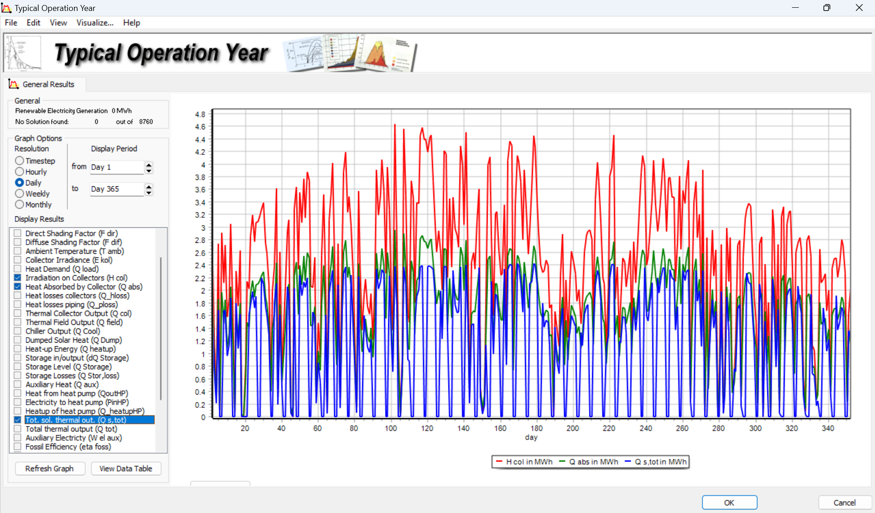Uncheck Heat Absorbed by Collector (Q abs)

tap(18, 287)
